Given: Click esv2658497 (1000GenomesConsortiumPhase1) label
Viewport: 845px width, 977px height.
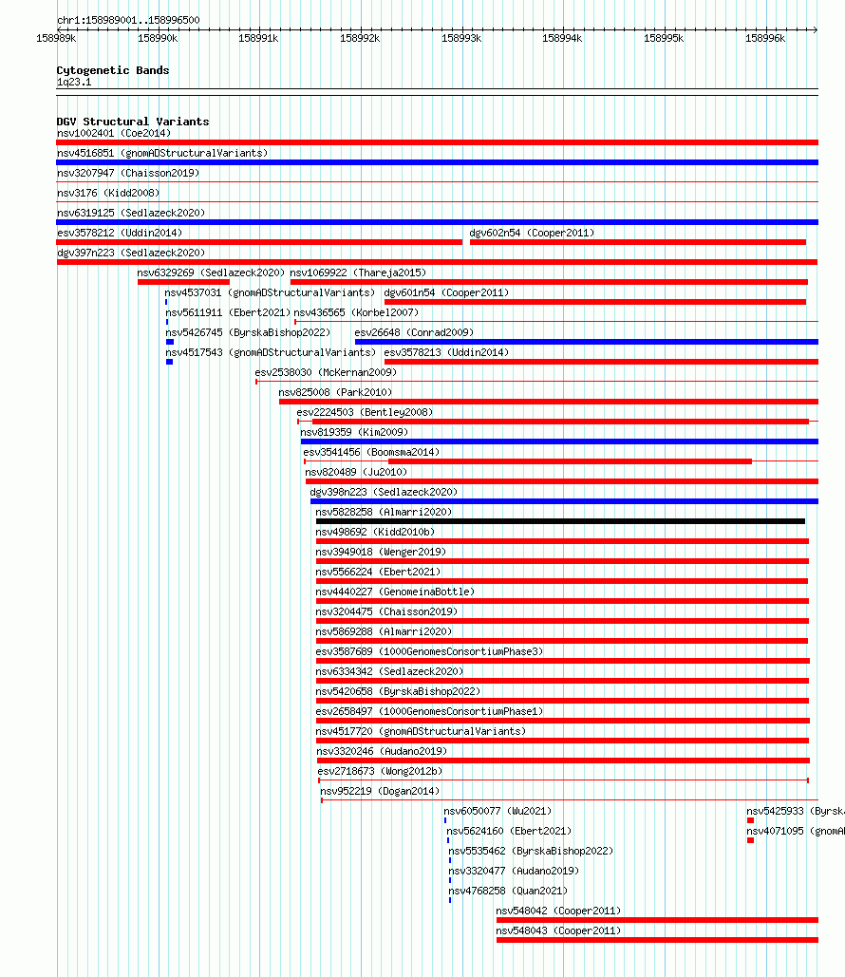Looking at the screenshot, I should click(429, 711).
